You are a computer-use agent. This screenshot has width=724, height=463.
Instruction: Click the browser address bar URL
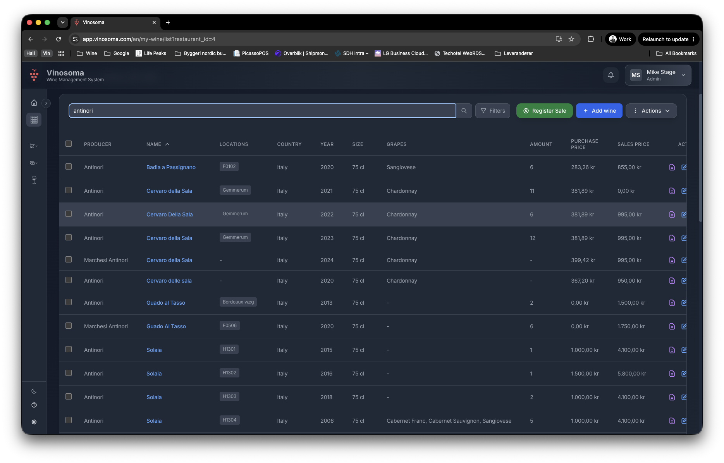[149, 39]
